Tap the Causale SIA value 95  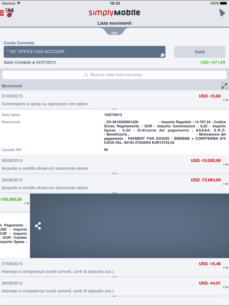106,150
